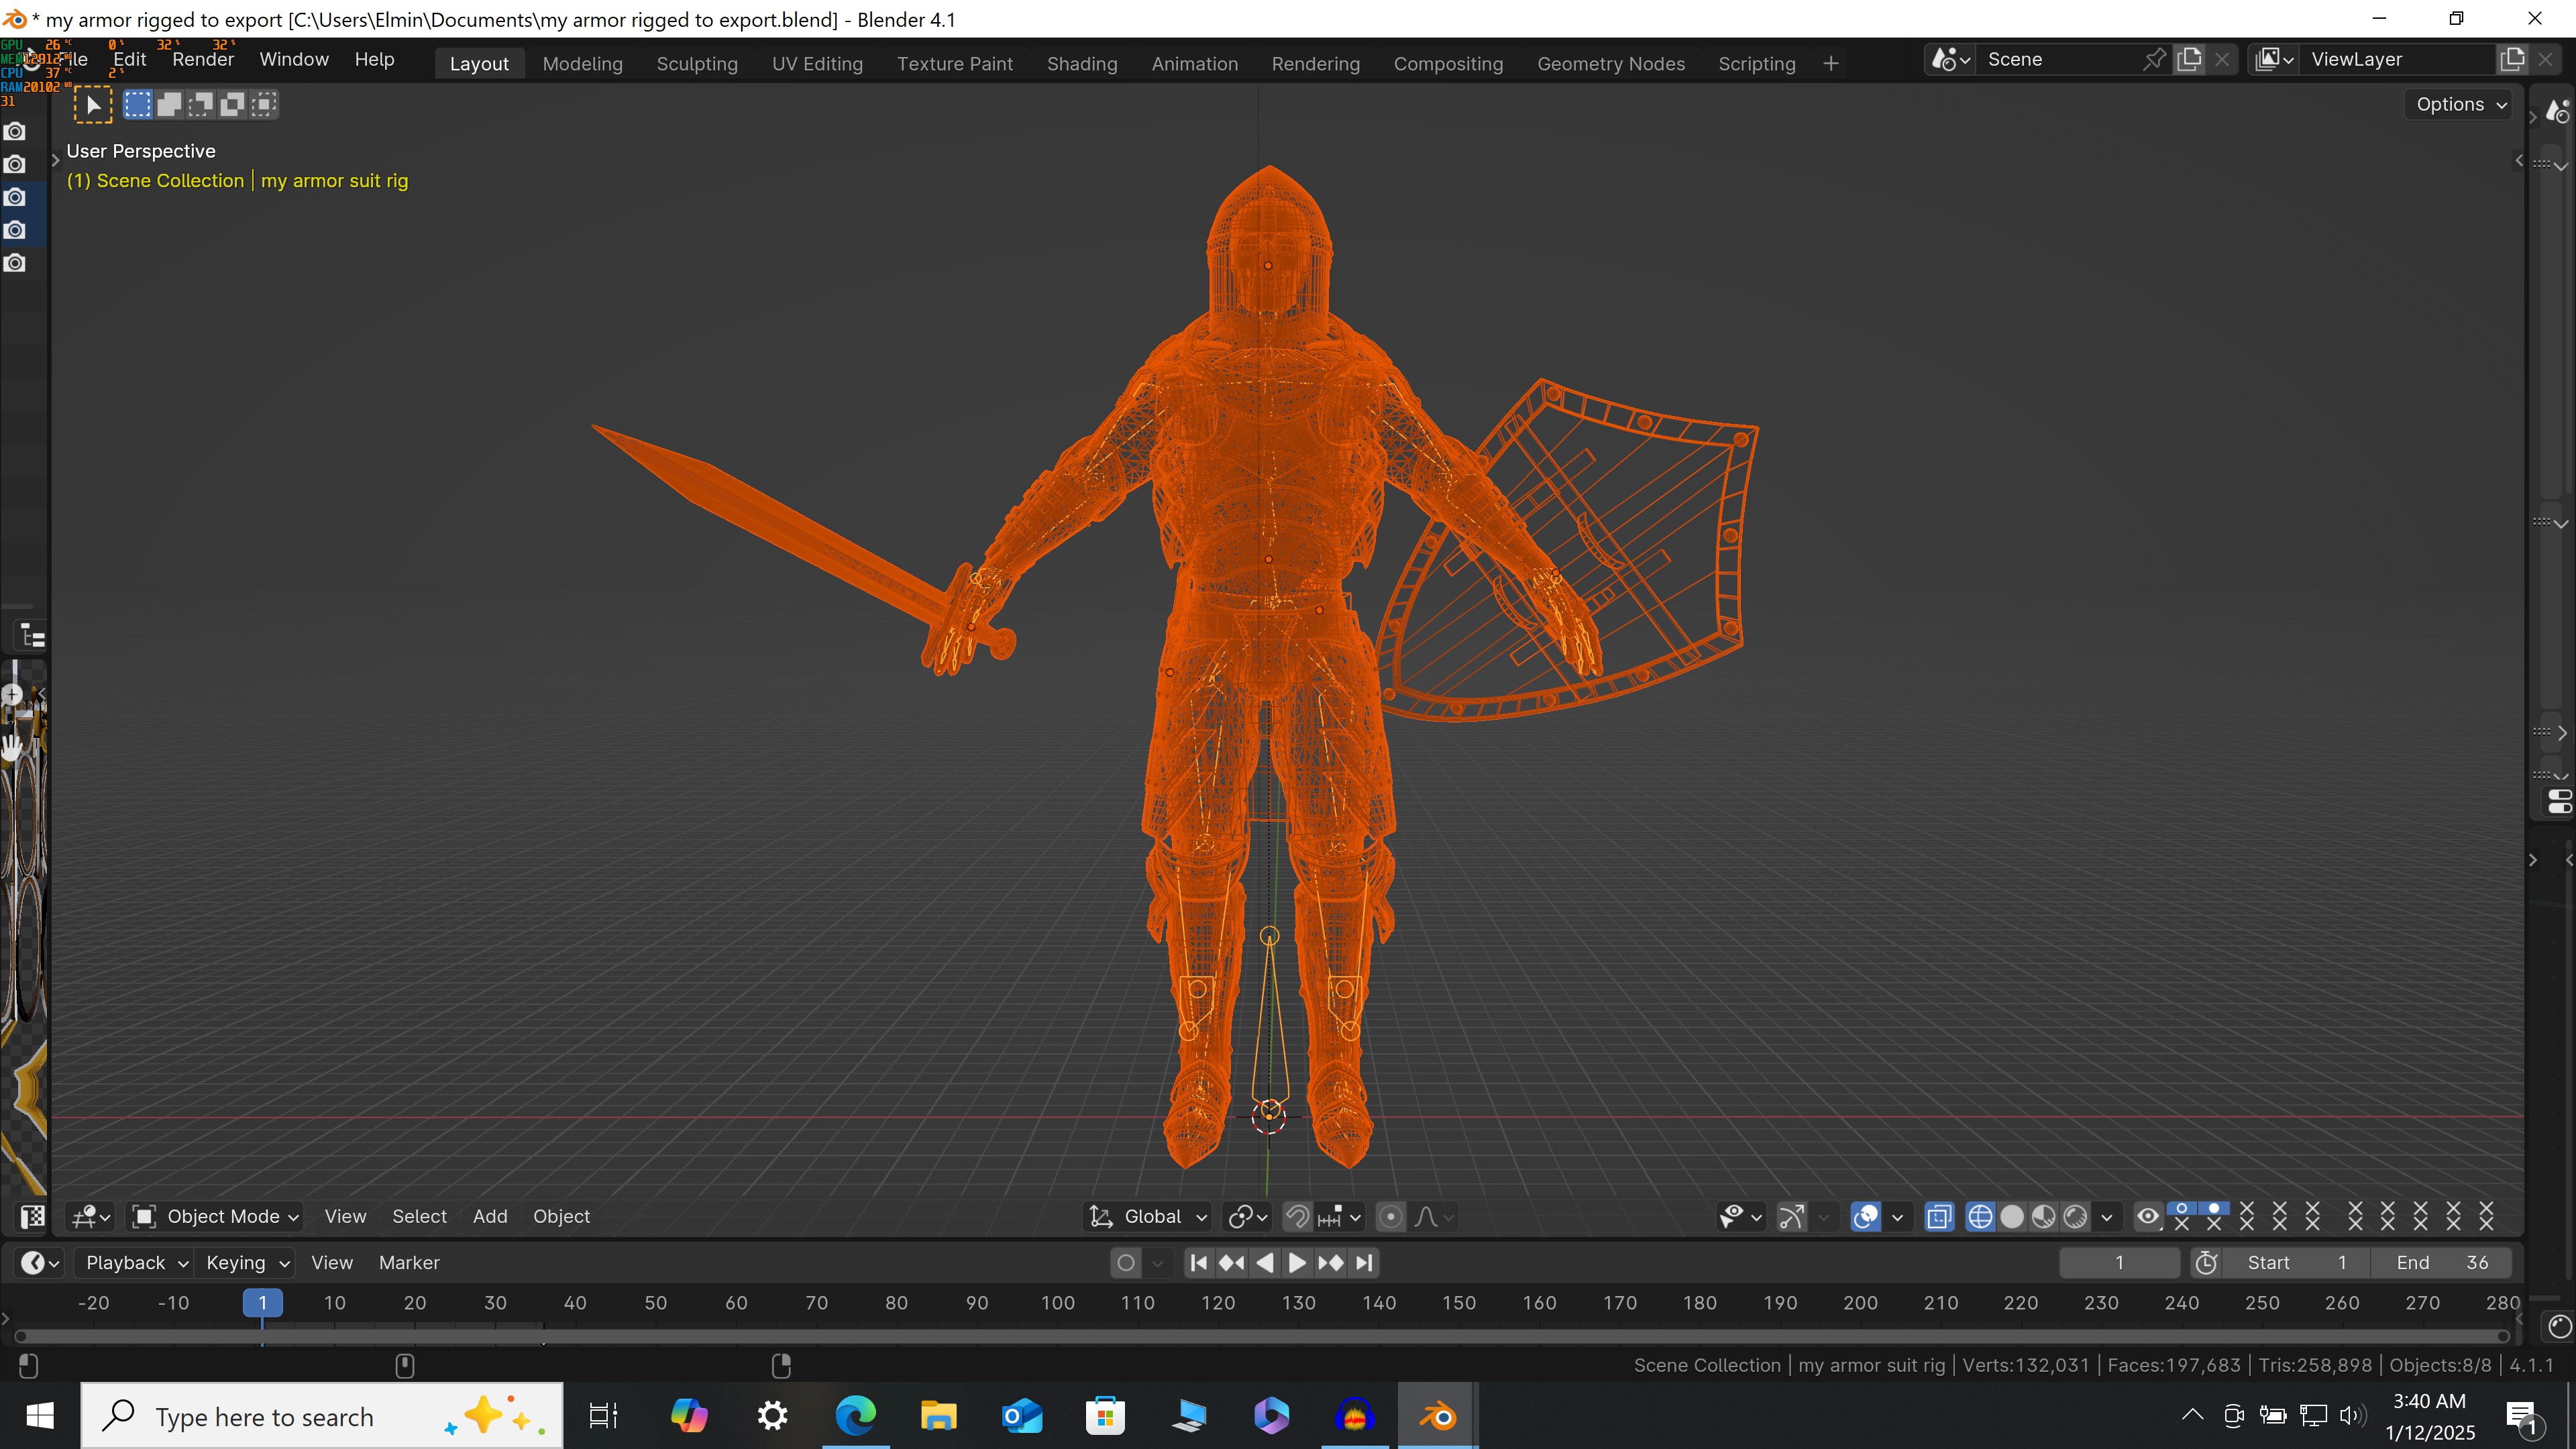Switch to Geometry Nodes workspace tab

tap(1611, 63)
